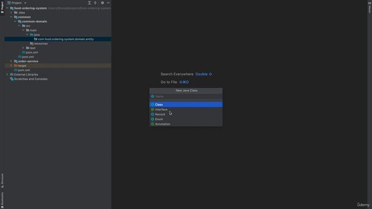This screenshot has width=372, height=209.
Task: Open Project panel settings gear
Action: point(102,3)
